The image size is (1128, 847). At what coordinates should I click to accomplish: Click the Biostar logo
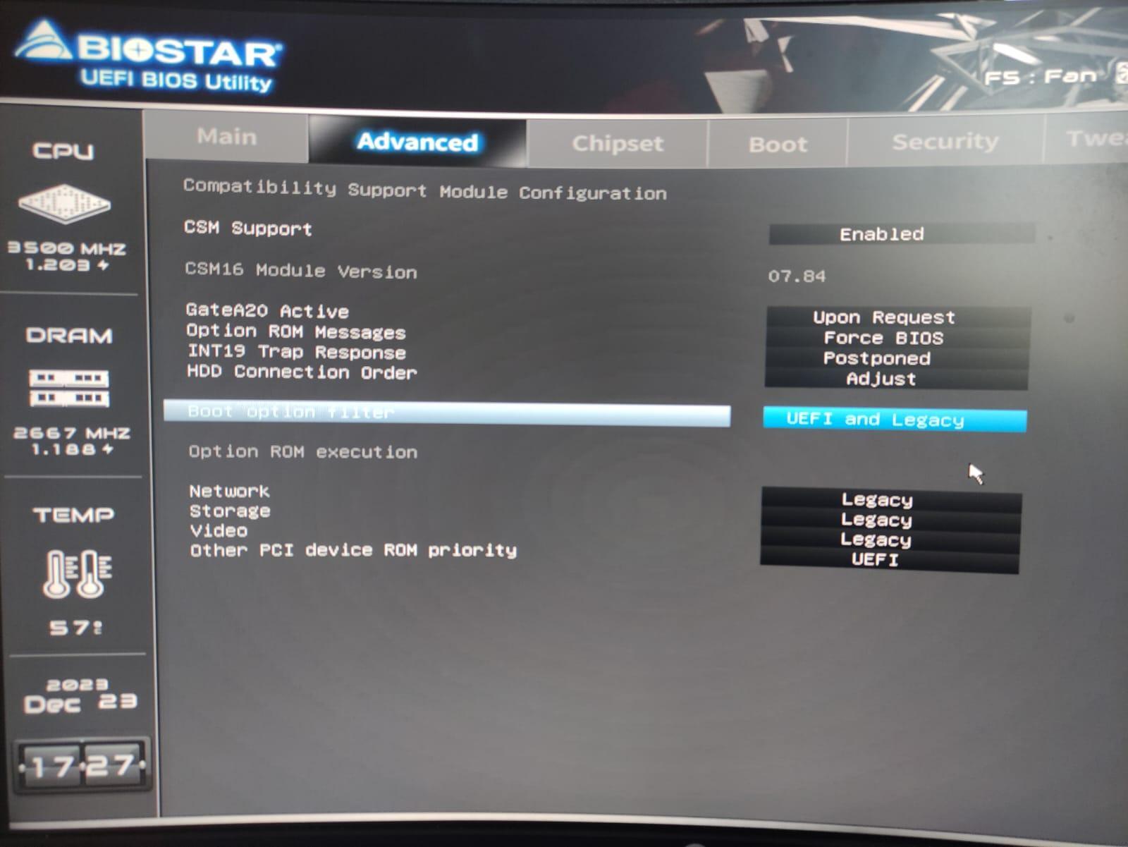pyautogui.click(x=148, y=47)
